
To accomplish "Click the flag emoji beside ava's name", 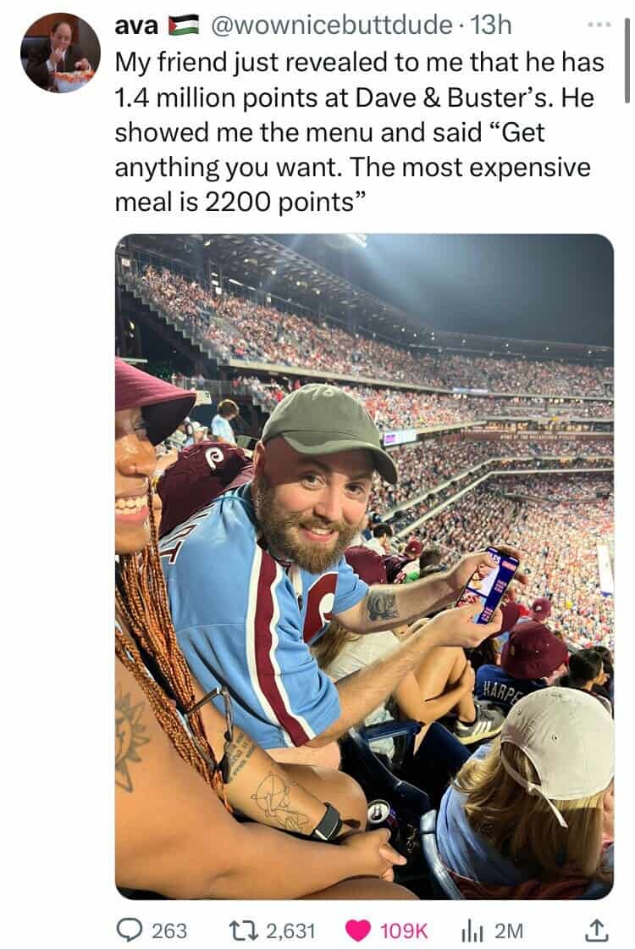I will point(184,26).
